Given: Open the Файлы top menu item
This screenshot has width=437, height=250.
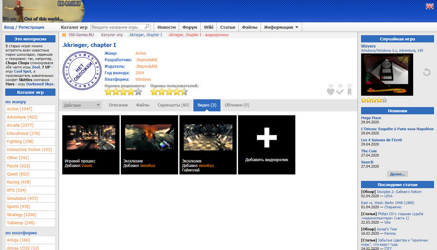Looking at the screenshot, I should point(250,27).
